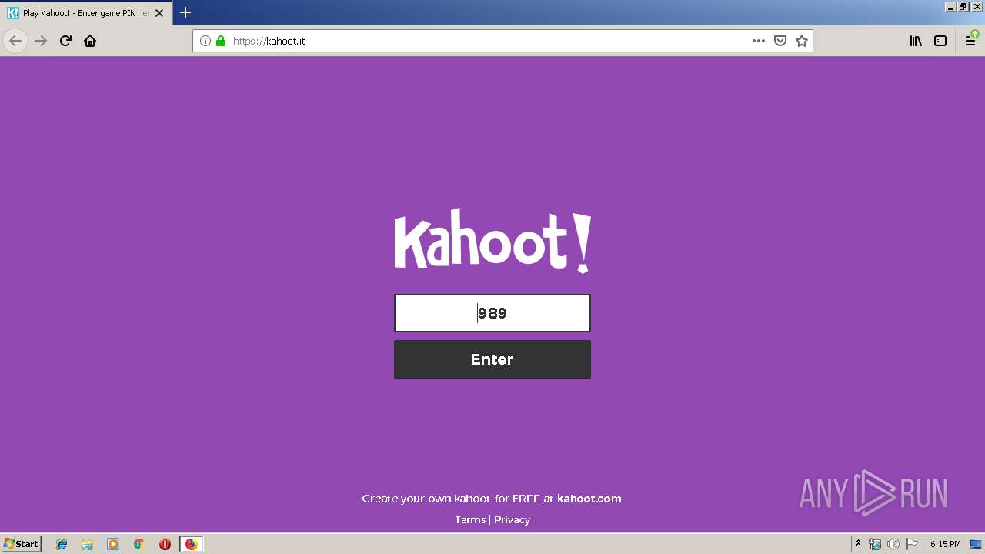Open the Firefox hamburger menu
The image size is (985, 554).
point(971,41)
